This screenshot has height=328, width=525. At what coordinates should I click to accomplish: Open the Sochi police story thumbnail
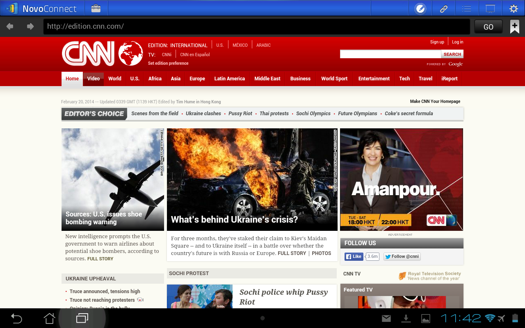200,296
